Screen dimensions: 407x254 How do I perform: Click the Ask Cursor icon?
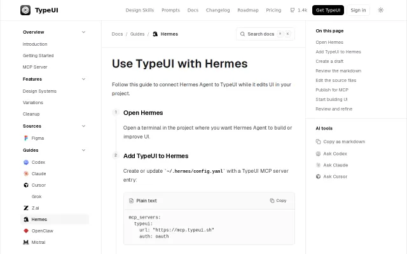pyautogui.click(x=318, y=177)
